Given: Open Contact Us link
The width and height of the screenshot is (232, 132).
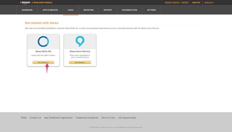Looking at the screenshot, I should (x=35, y=118).
